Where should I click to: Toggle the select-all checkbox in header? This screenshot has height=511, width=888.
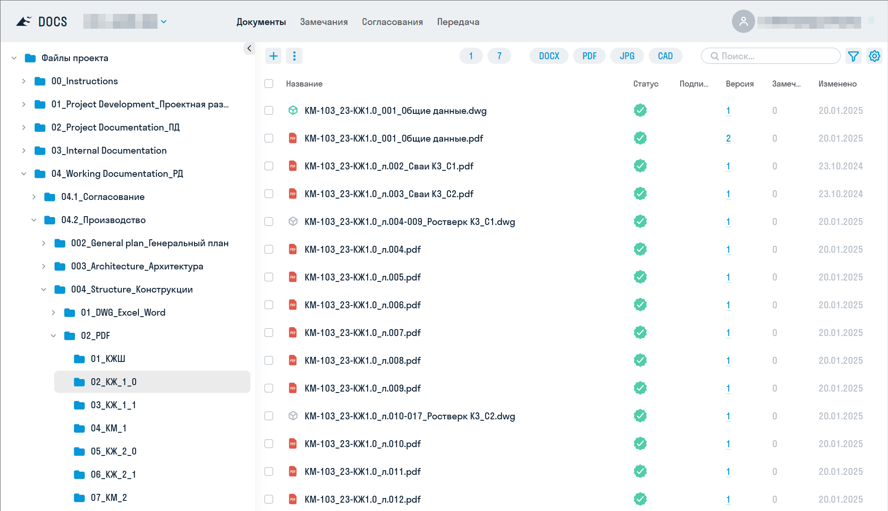point(269,84)
